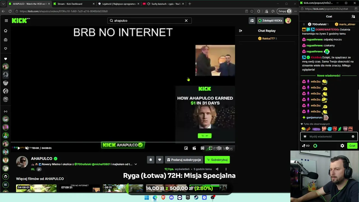Open Following heart icon in sidebar
Image resolution: width=359 pixels, height=202 pixels.
tap(6, 49)
